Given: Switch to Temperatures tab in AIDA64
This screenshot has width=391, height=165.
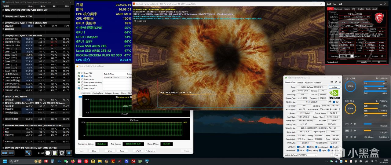Looking at the screenshot, I should click(x=85, y=93).
